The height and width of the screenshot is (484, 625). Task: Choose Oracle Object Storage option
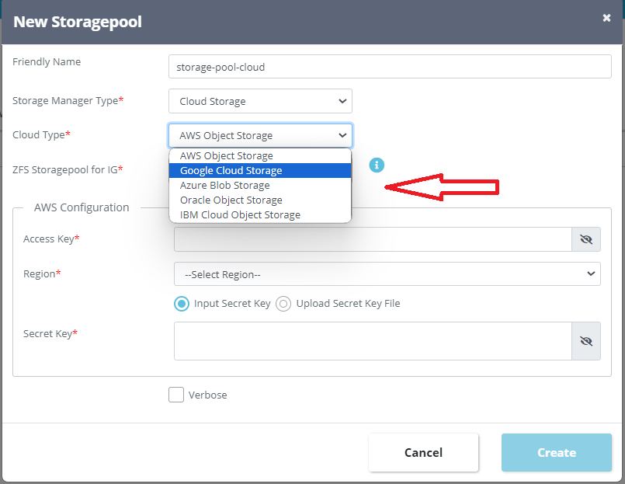[x=260, y=200]
